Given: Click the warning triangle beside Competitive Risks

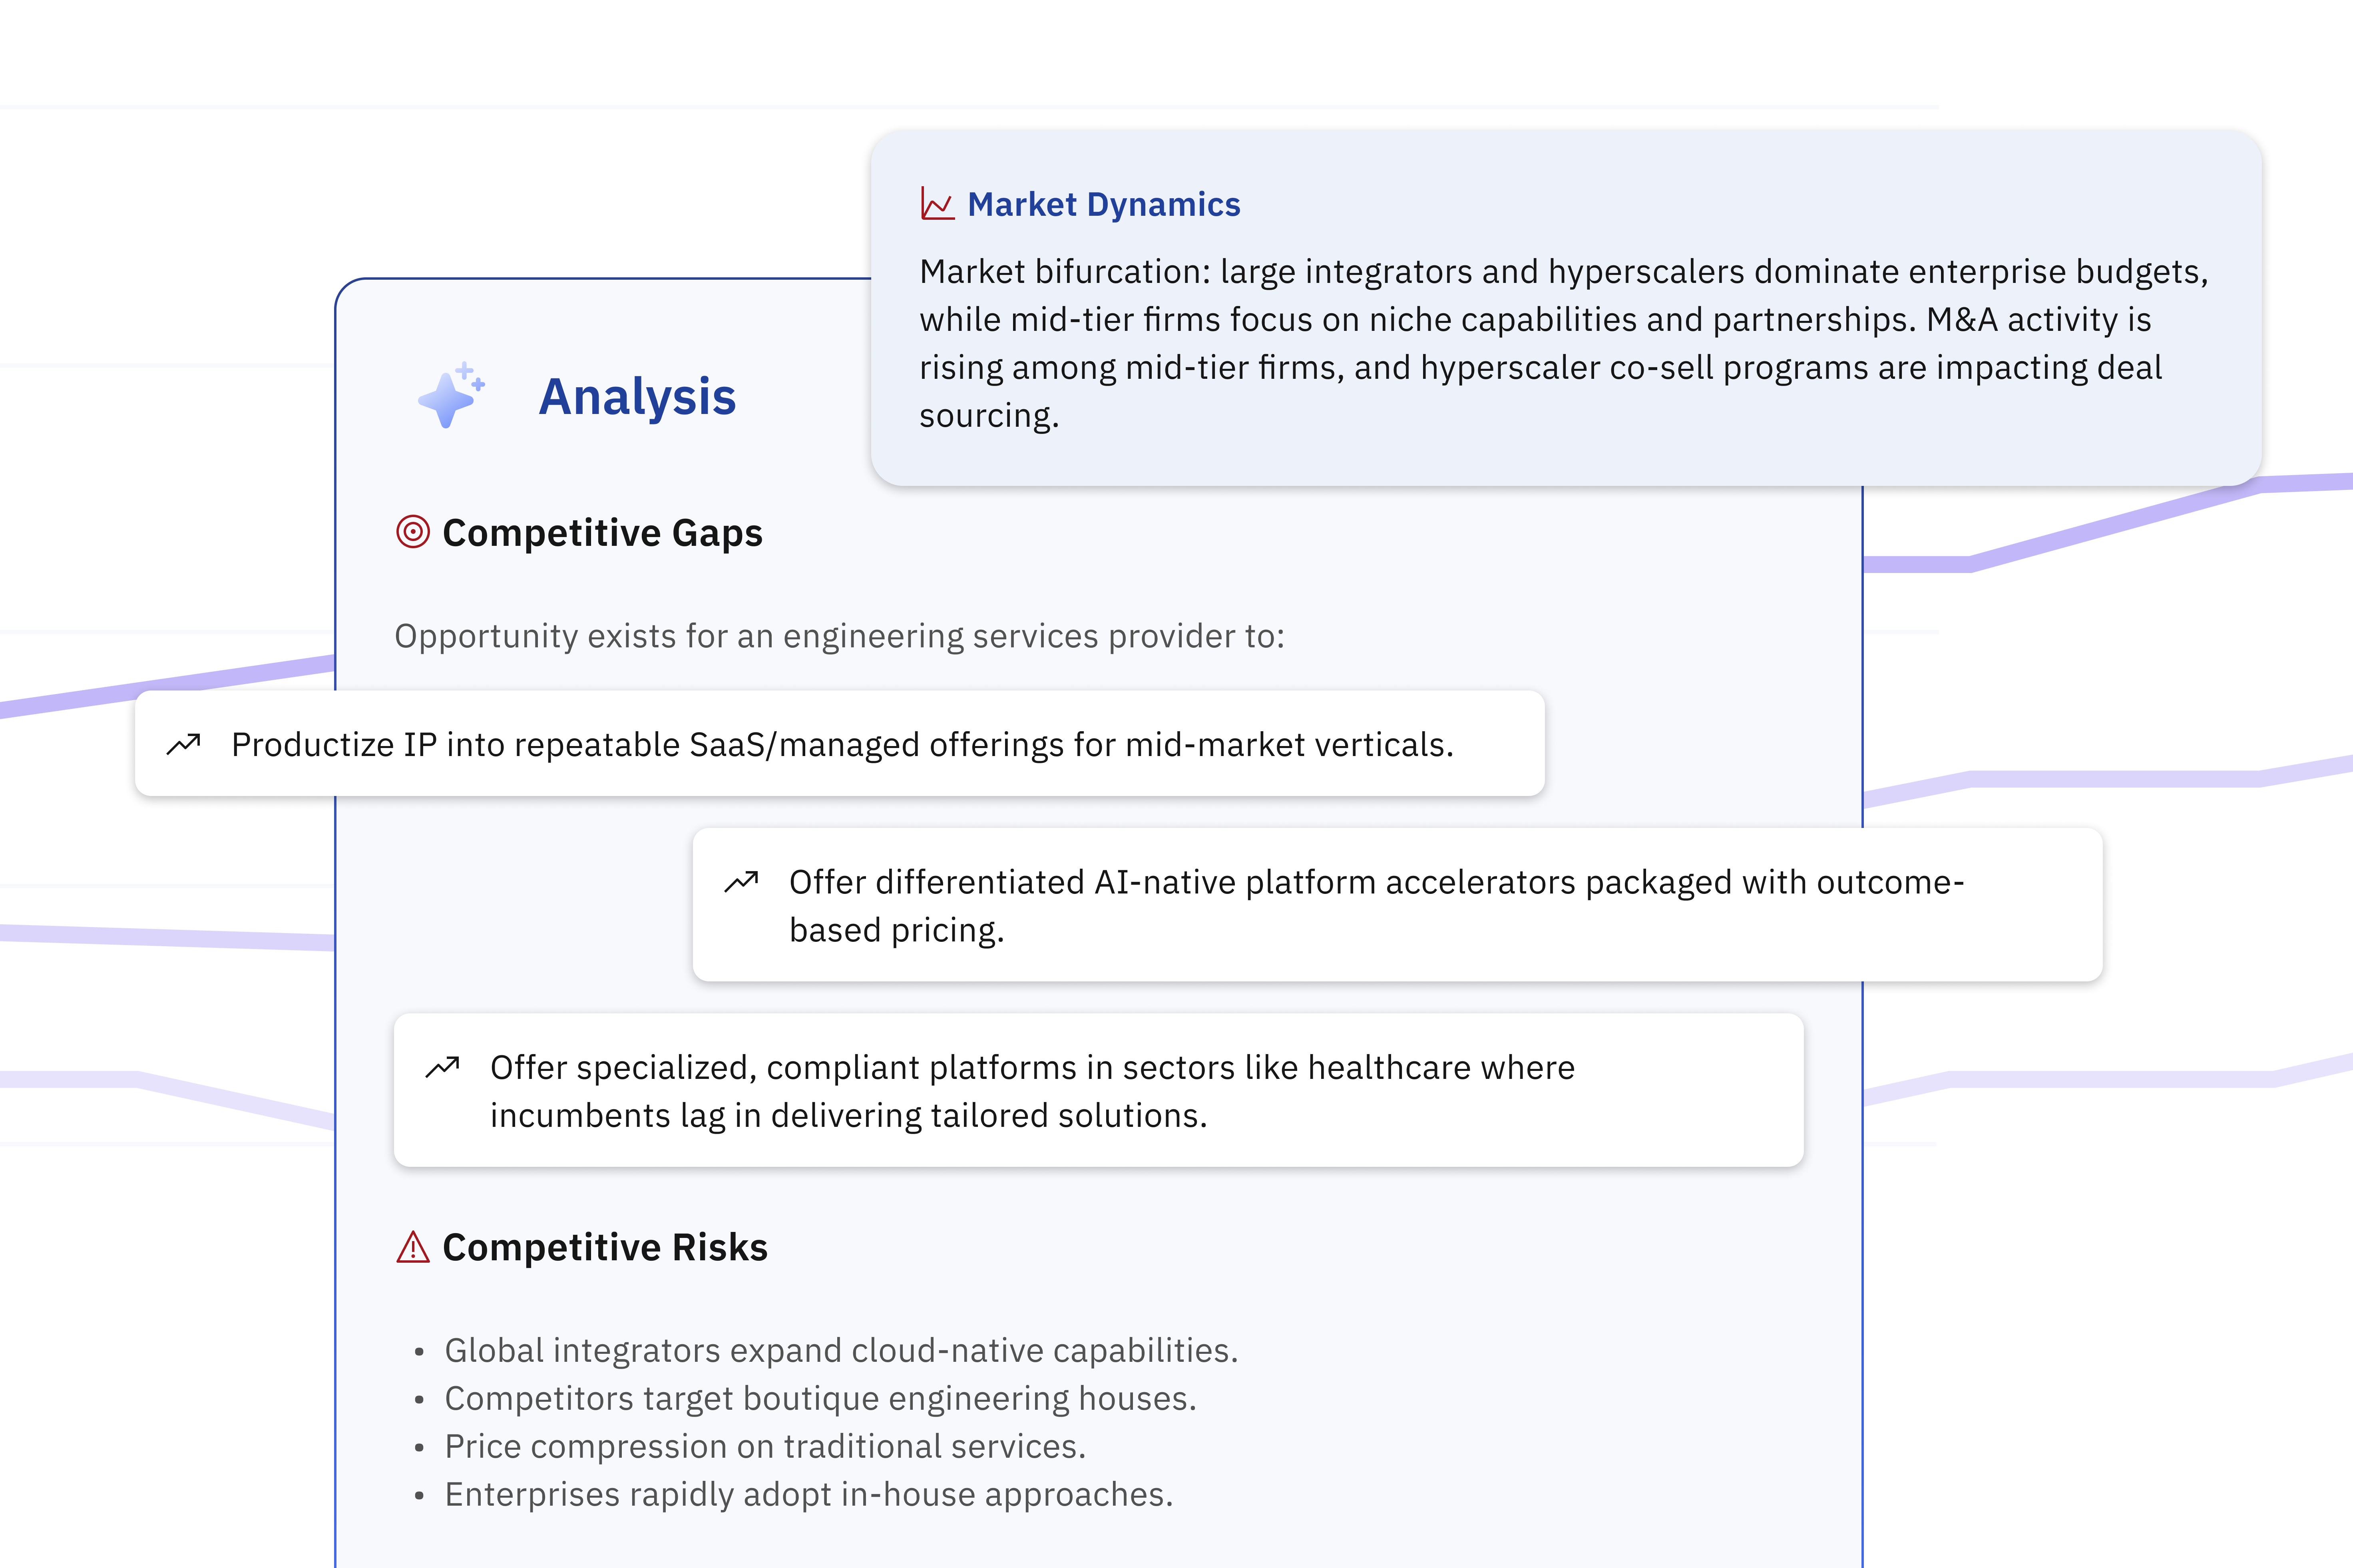Looking at the screenshot, I should click(x=413, y=1247).
